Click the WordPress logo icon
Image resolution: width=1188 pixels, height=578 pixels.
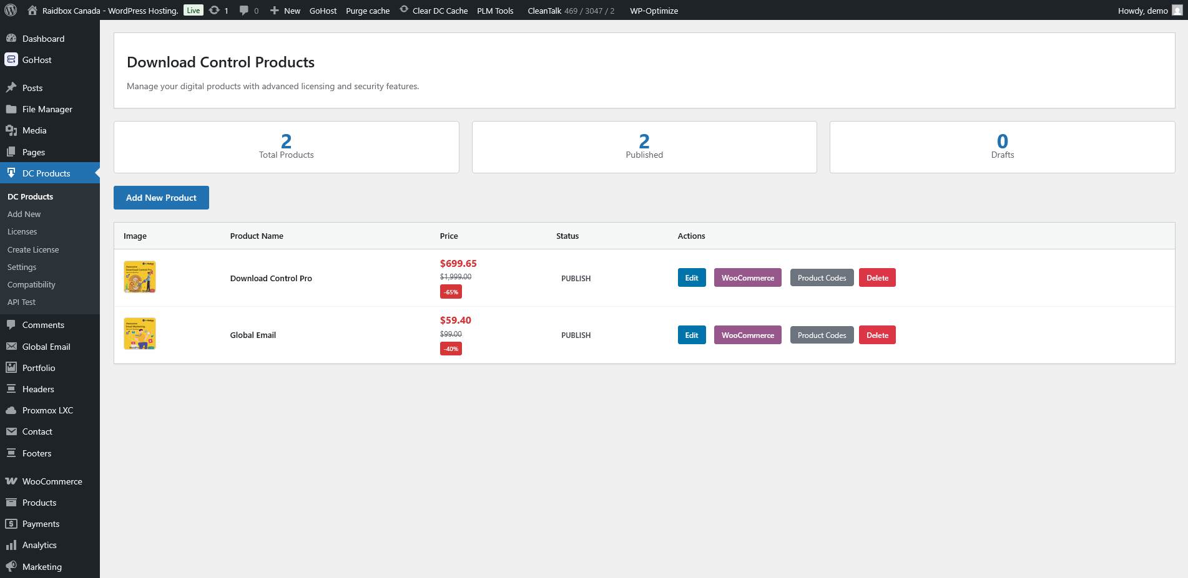pyautogui.click(x=11, y=10)
